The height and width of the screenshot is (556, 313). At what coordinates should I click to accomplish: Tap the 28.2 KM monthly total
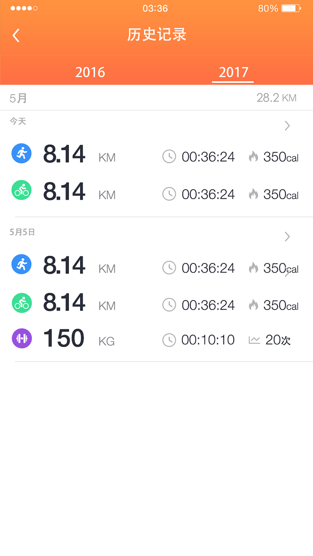click(276, 98)
